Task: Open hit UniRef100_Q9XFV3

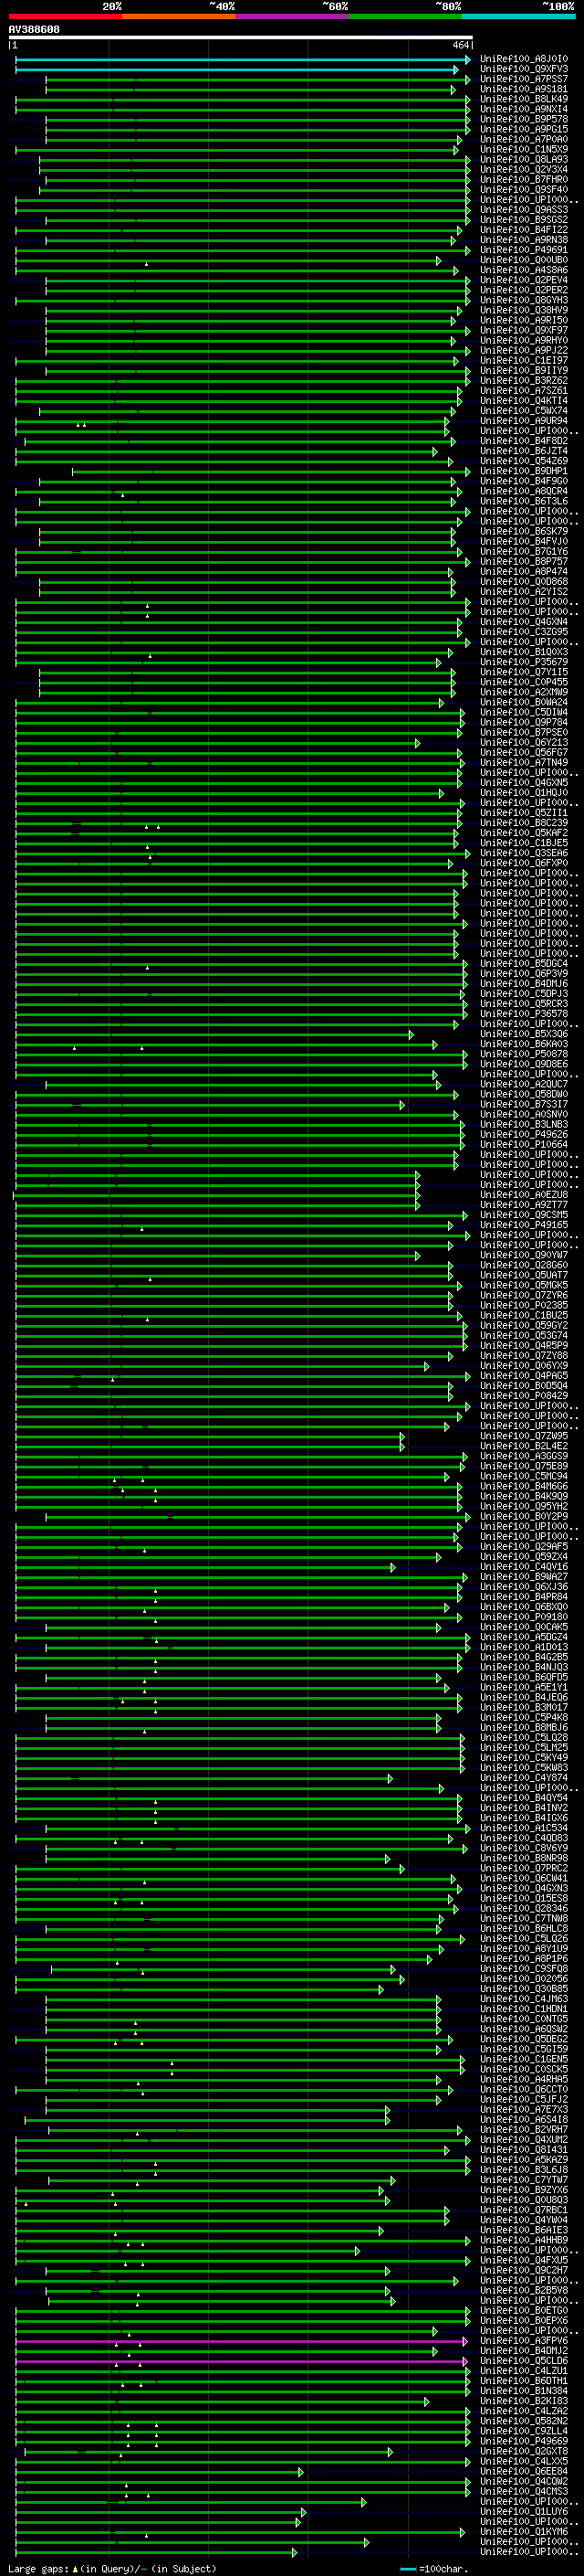Action: click(524, 70)
